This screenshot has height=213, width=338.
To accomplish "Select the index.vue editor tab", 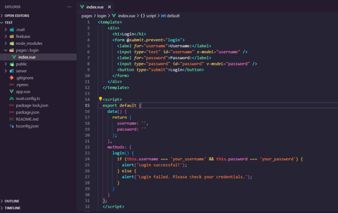I will click(x=95, y=7).
